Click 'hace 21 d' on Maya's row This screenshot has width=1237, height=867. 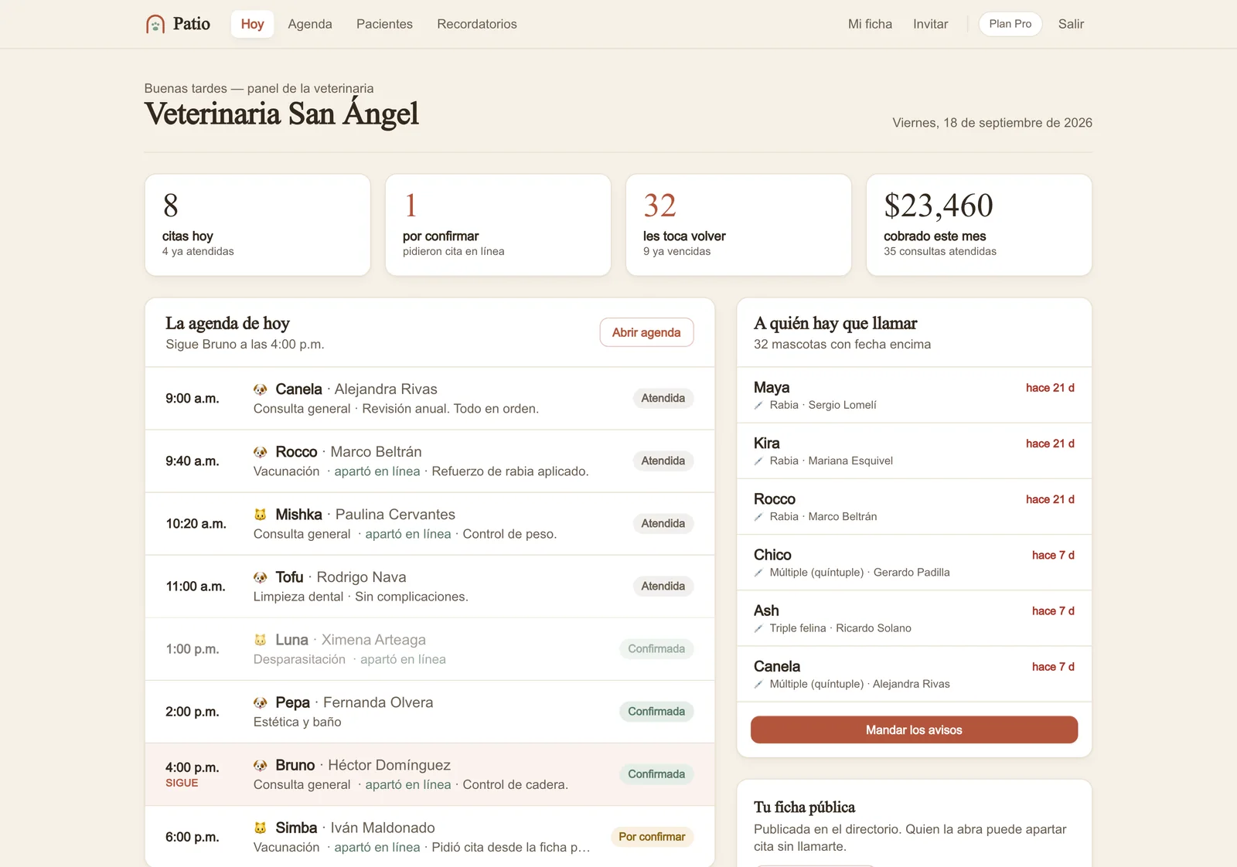pos(1050,388)
